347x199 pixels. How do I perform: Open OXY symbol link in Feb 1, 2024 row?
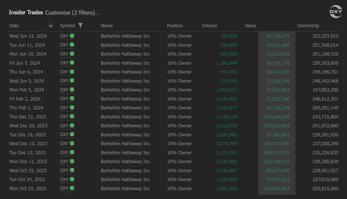64,108
